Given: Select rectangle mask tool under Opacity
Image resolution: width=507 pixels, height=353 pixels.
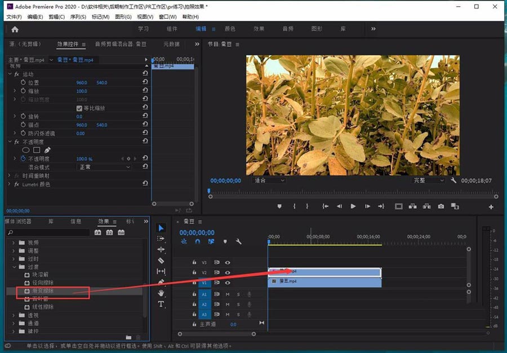Looking at the screenshot, I should [37, 150].
